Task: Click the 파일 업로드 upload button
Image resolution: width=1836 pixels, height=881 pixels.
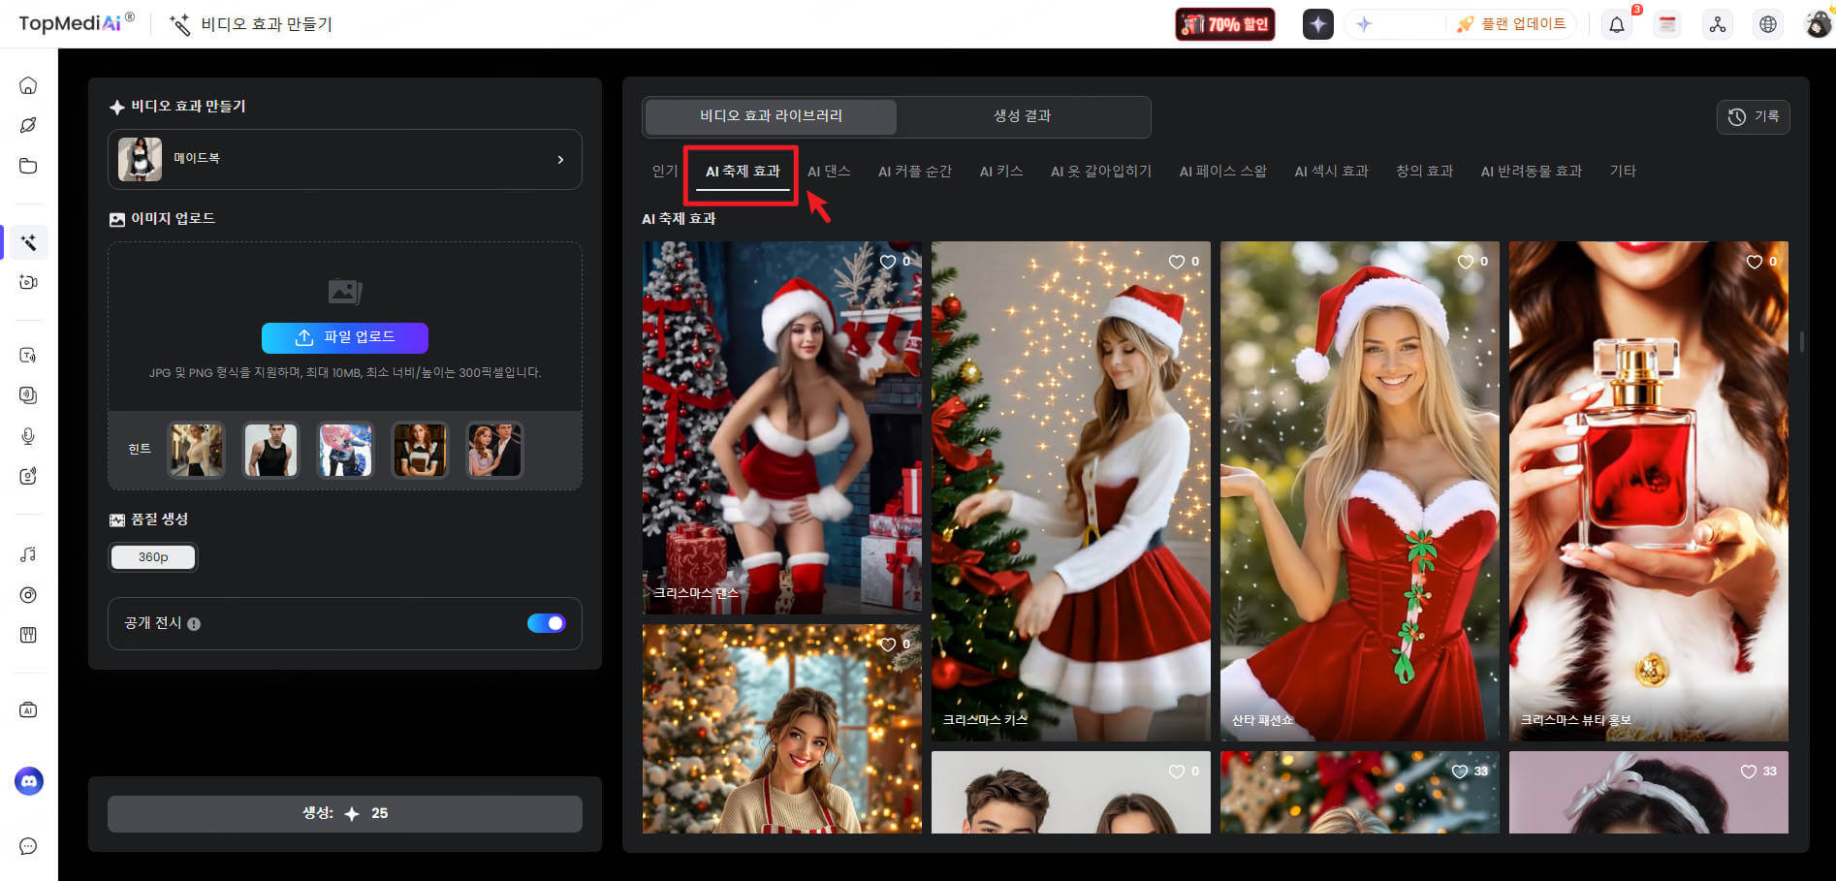Action: point(344,337)
